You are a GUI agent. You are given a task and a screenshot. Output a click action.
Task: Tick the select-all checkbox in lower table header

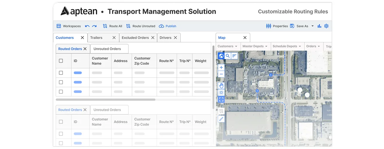(61, 122)
